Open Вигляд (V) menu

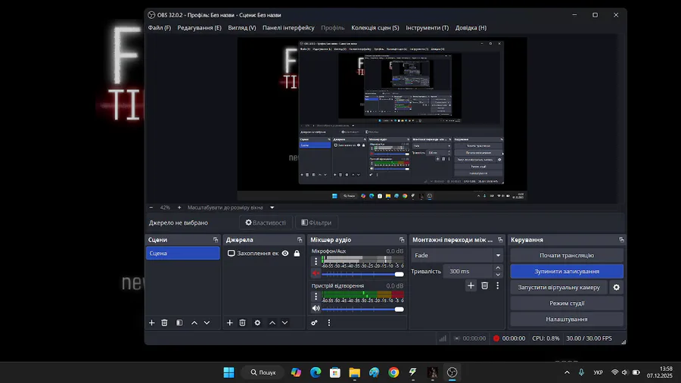pyautogui.click(x=242, y=28)
